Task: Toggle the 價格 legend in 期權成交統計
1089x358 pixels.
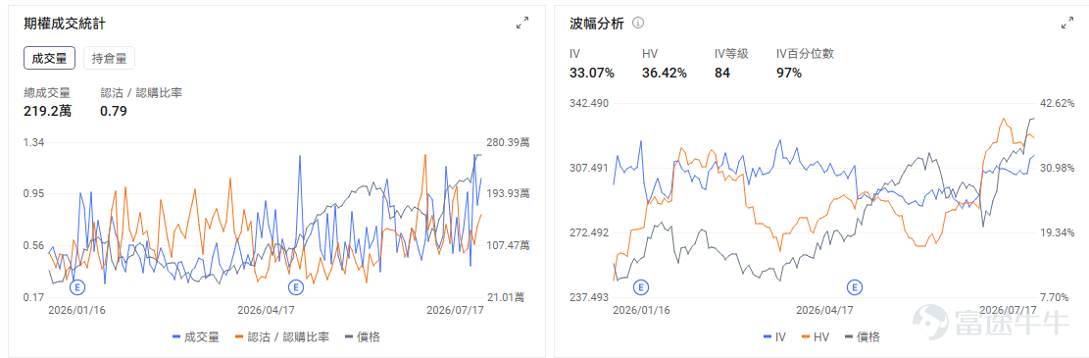Action: (x=363, y=337)
